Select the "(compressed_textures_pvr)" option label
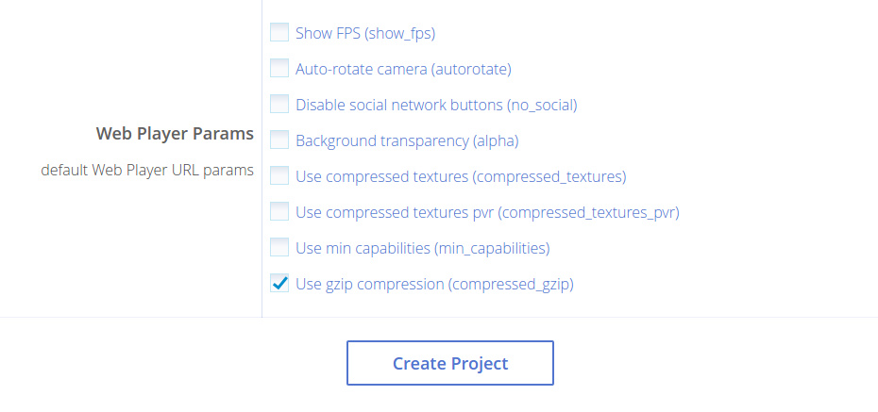Viewport: 878px width, 412px height. click(x=588, y=212)
